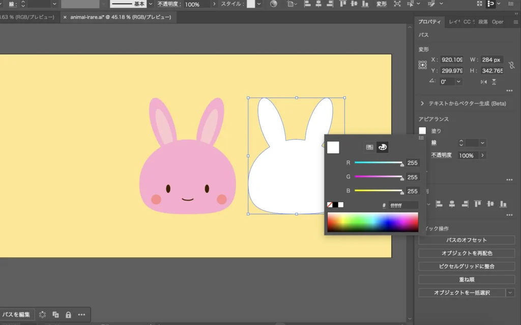Expand the テキストからベクター生成 (Beta) section
The width and height of the screenshot is (521, 325).
[x=422, y=104]
